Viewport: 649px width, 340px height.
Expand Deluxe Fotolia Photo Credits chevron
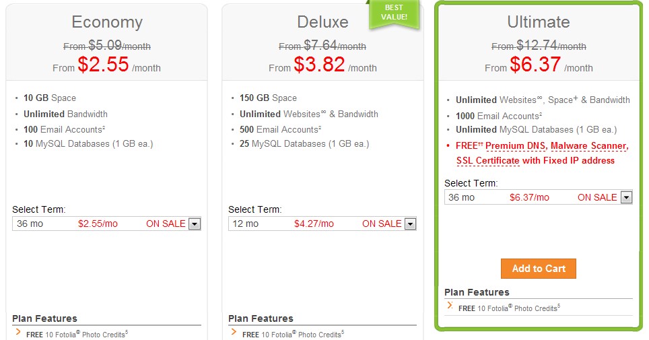(x=234, y=332)
